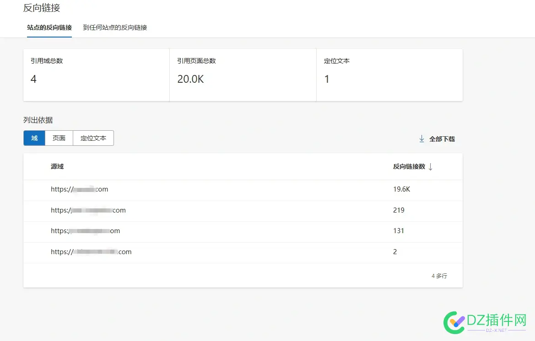Click the 定位文本 summary card showing 1
This screenshot has width=535, height=341.
tap(389, 75)
